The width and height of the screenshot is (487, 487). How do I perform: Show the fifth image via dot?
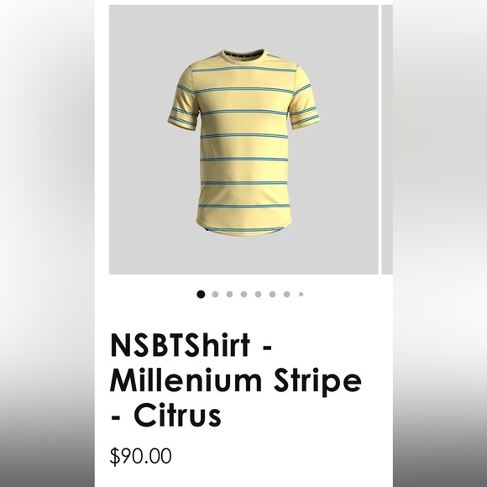258,294
